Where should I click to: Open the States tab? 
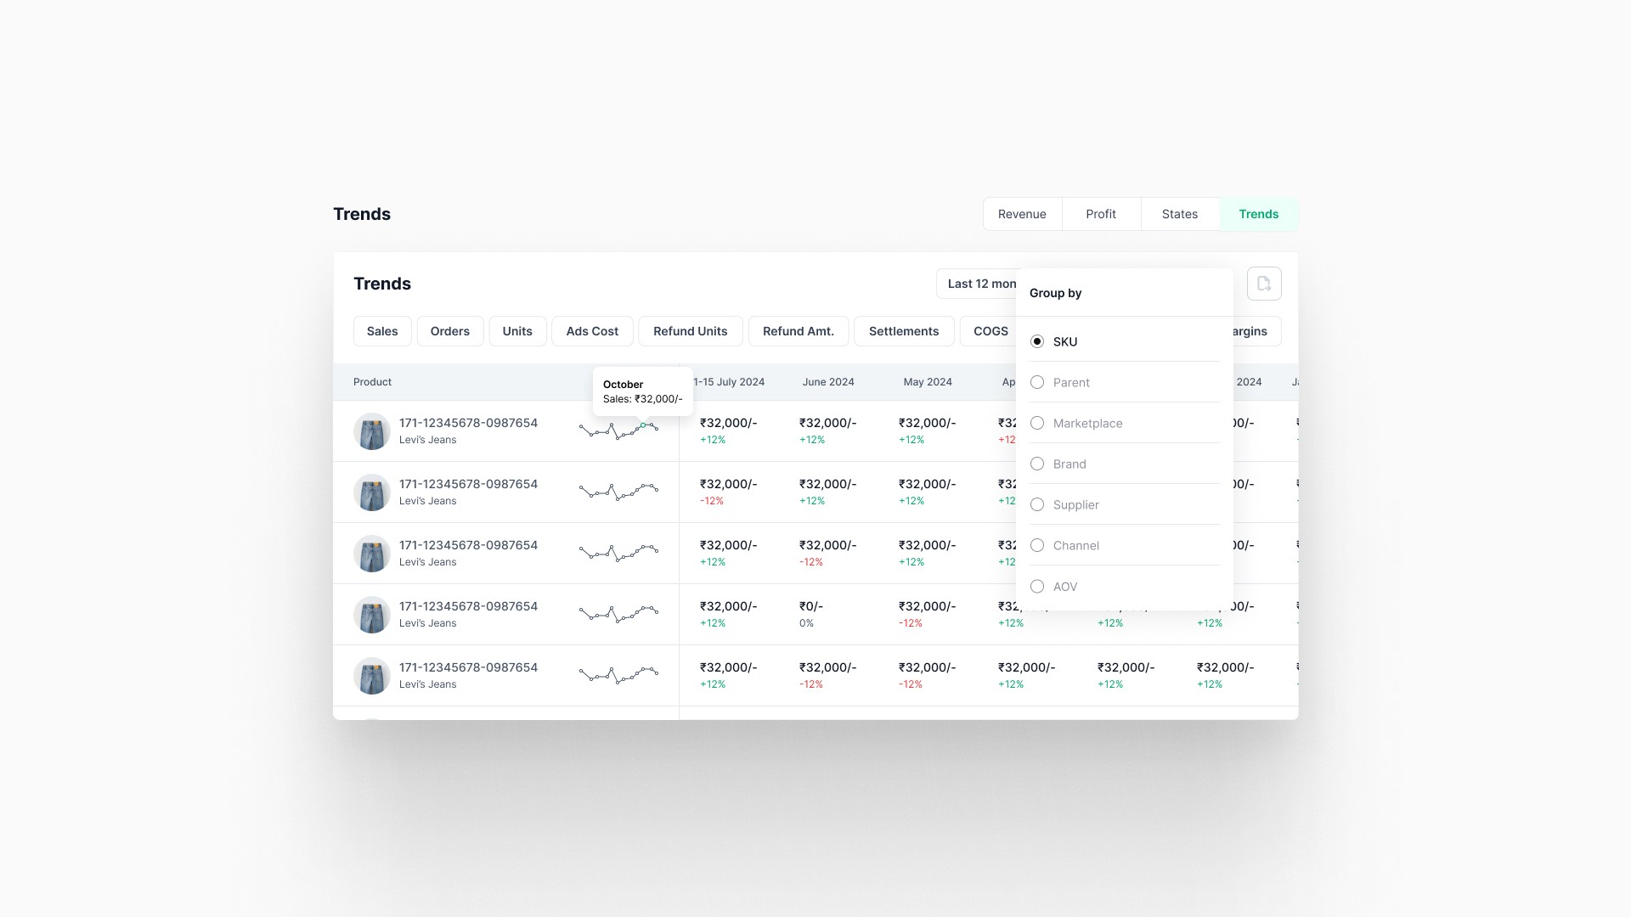pos(1179,214)
